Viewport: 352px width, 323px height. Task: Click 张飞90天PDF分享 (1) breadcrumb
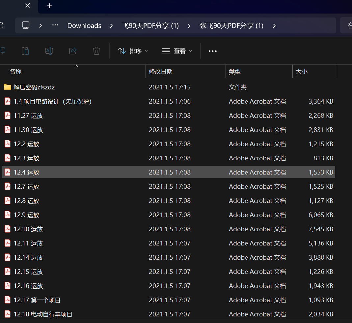point(231,26)
